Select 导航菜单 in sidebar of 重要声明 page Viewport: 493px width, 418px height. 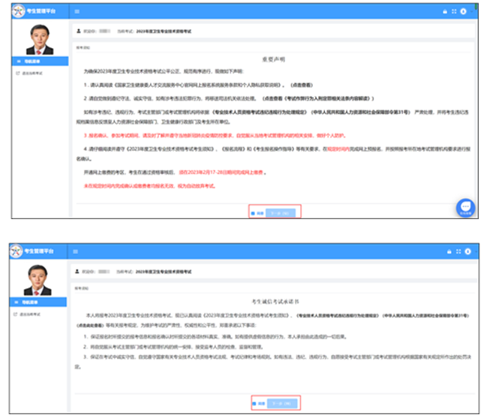pyautogui.click(x=41, y=62)
